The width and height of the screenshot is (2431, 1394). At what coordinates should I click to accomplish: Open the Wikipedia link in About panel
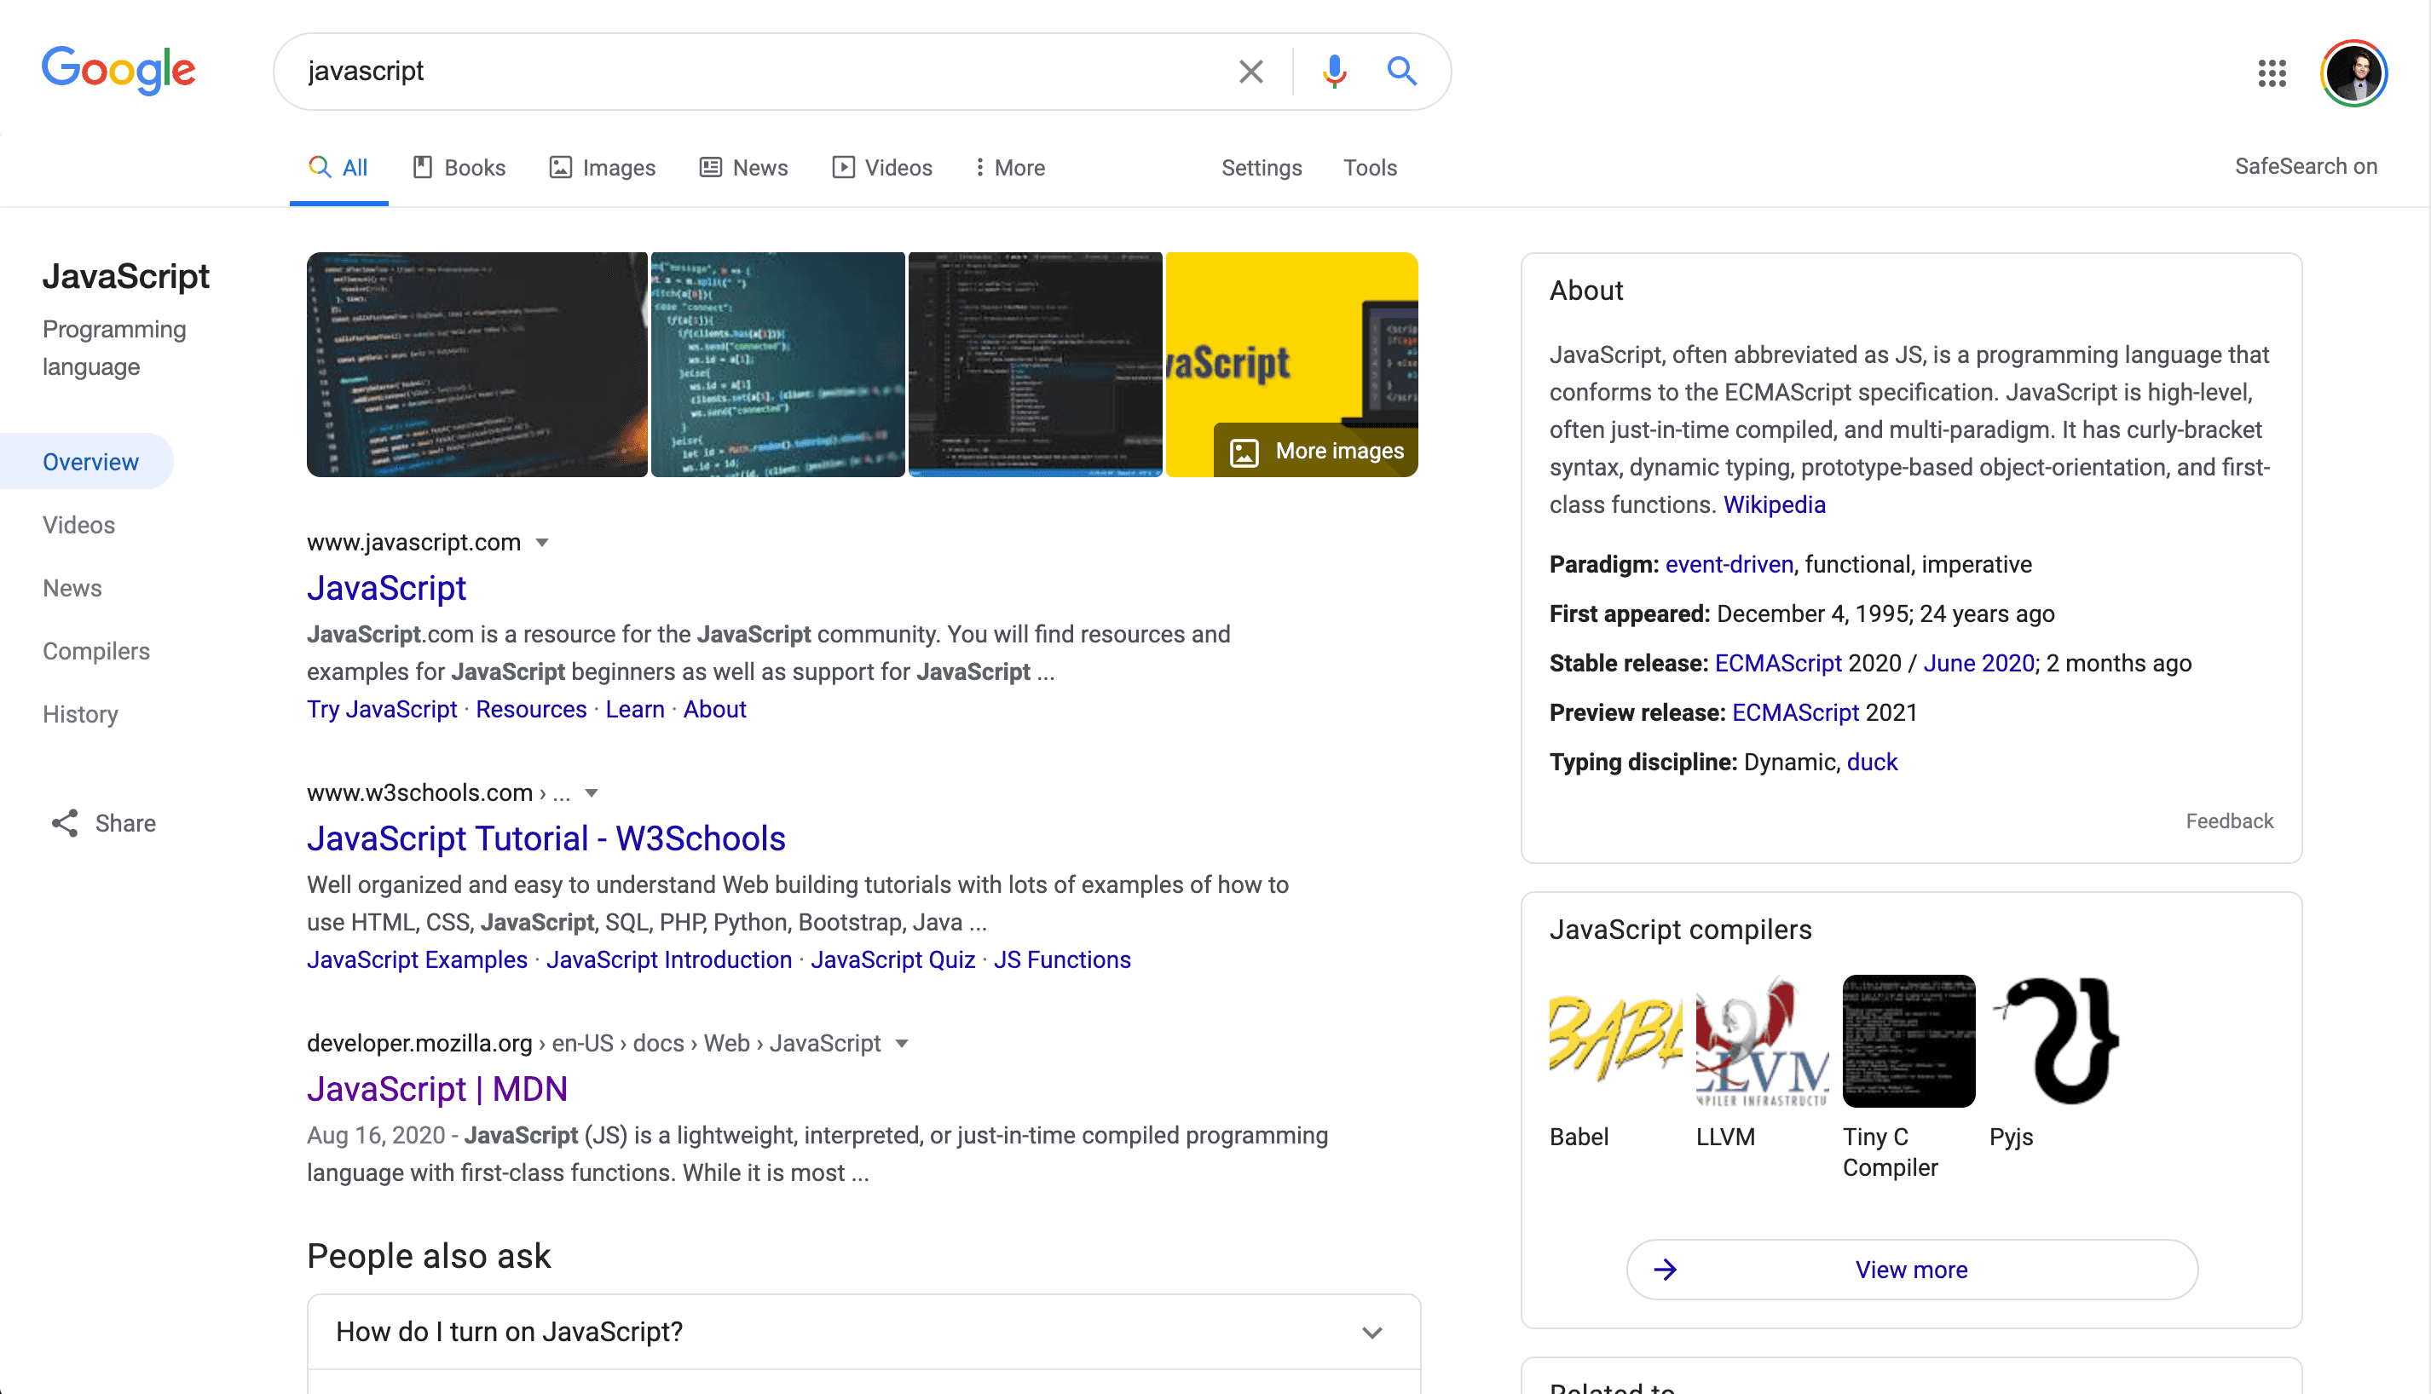point(1774,504)
